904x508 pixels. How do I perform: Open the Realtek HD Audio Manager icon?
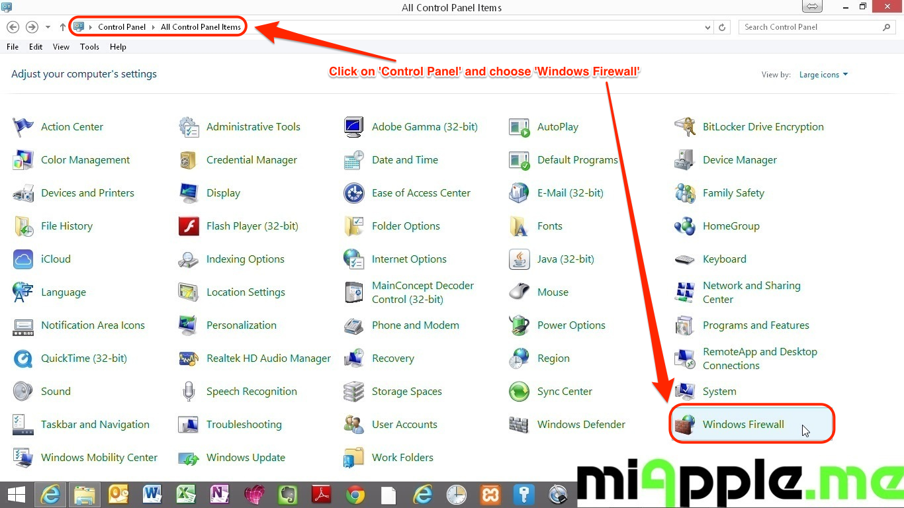click(x=189, y=359)
